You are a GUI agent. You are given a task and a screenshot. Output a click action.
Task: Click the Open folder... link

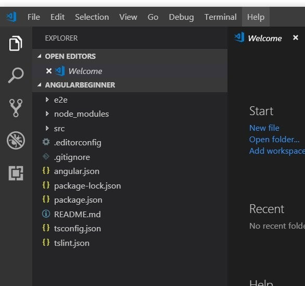[274, 140]
